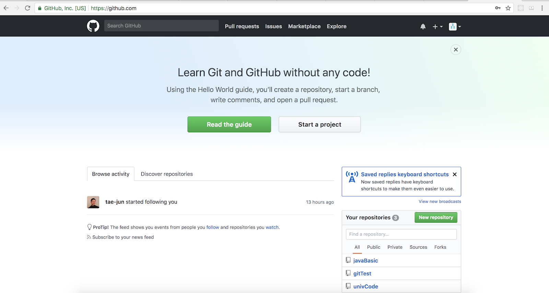Viewport: 549px width, 293px height.
Task: Click the browser address bar URL
Action: coord(114,8)
